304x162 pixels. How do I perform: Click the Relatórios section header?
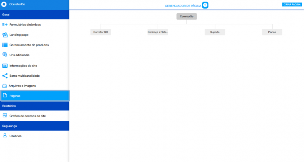click(x=35, y=106)
